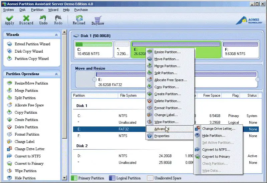
Task: Choose Resize Partition in context menu
Action: pyautogui.click(x=170, y=52)
